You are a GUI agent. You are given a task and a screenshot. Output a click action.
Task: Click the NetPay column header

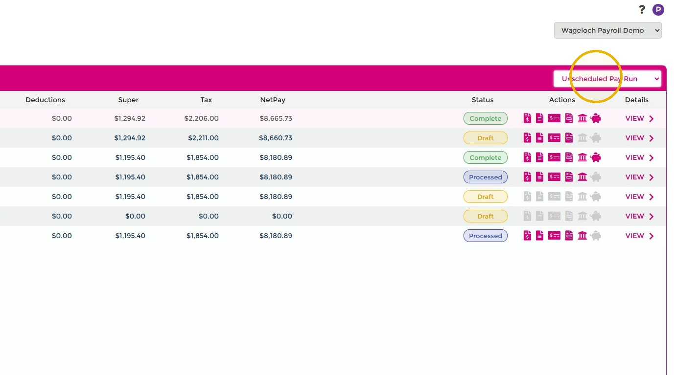[273, 100]
